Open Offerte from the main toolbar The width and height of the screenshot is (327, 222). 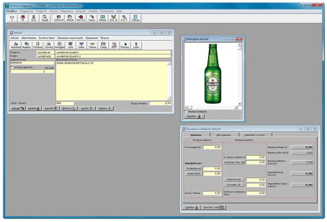click(103, 18)
